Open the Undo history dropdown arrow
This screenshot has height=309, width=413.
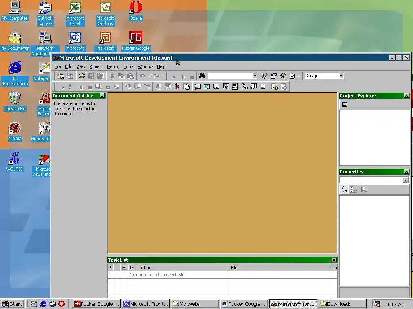tap(149, 76)
